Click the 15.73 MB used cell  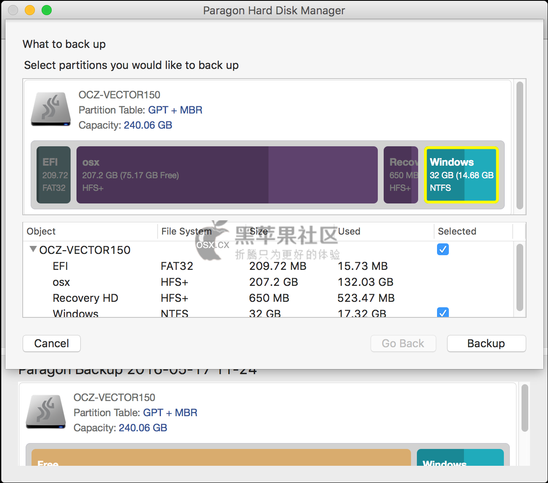point(363,266)
